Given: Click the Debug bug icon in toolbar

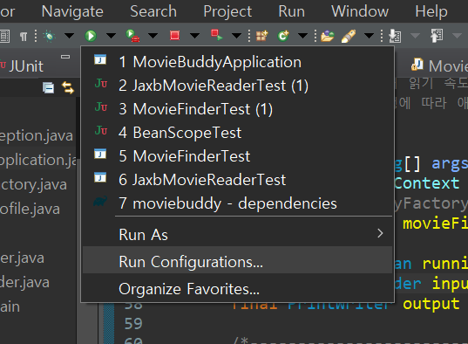Looking at the screenshot, I should pyautogui.click(x=50, y=36).
